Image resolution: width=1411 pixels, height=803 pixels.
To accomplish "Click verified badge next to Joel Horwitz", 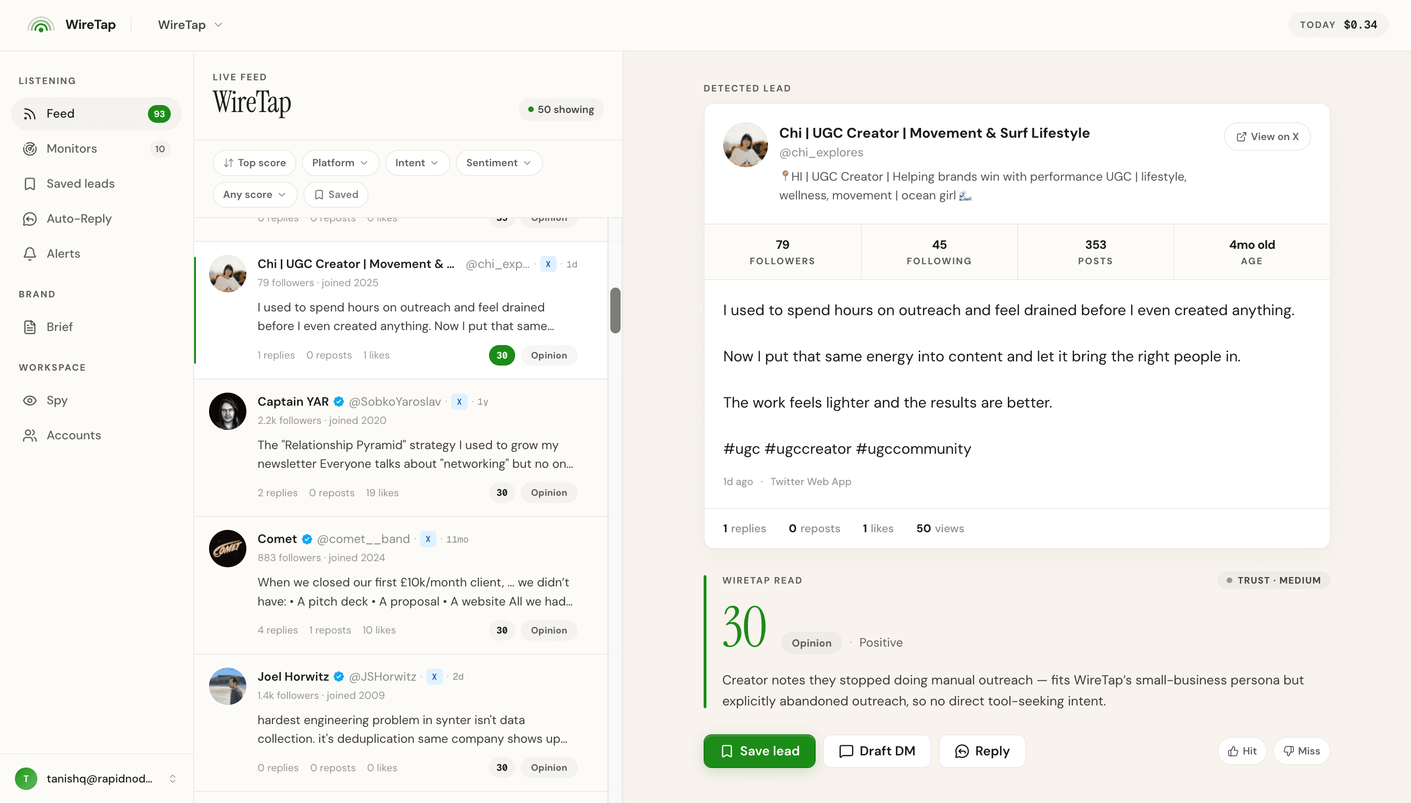I will 339,676.
